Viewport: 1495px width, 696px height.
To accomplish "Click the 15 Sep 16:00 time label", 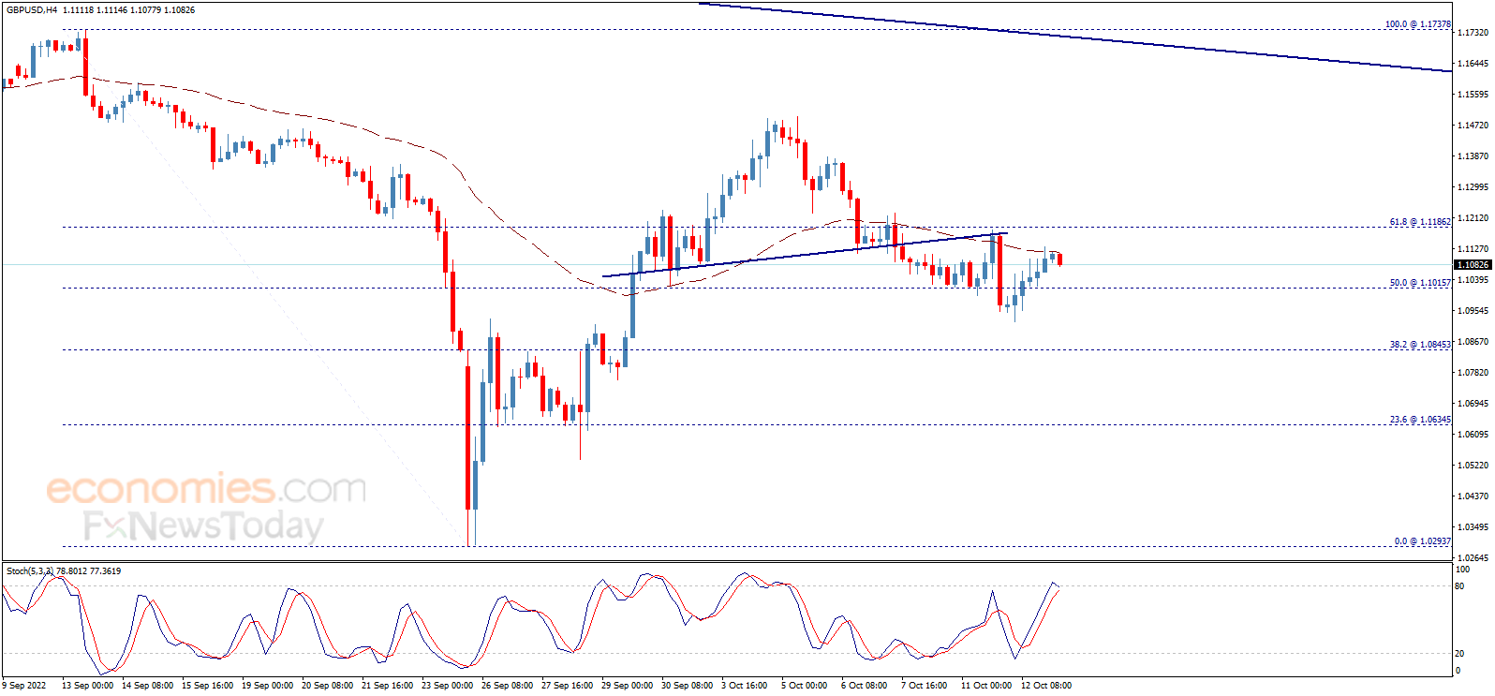I will [x=207, y=686].
